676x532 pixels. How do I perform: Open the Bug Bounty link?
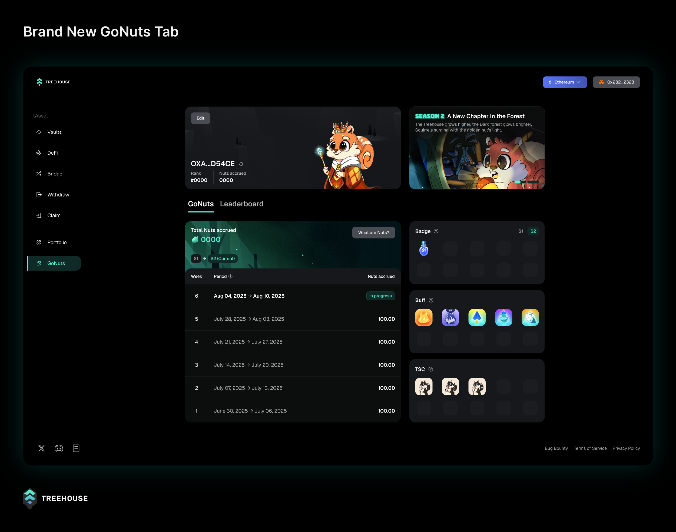(556, 448)
